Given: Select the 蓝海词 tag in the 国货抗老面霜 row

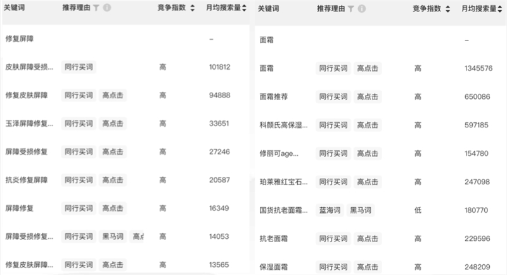Looking at the screenshot, I should pos(330,210).
